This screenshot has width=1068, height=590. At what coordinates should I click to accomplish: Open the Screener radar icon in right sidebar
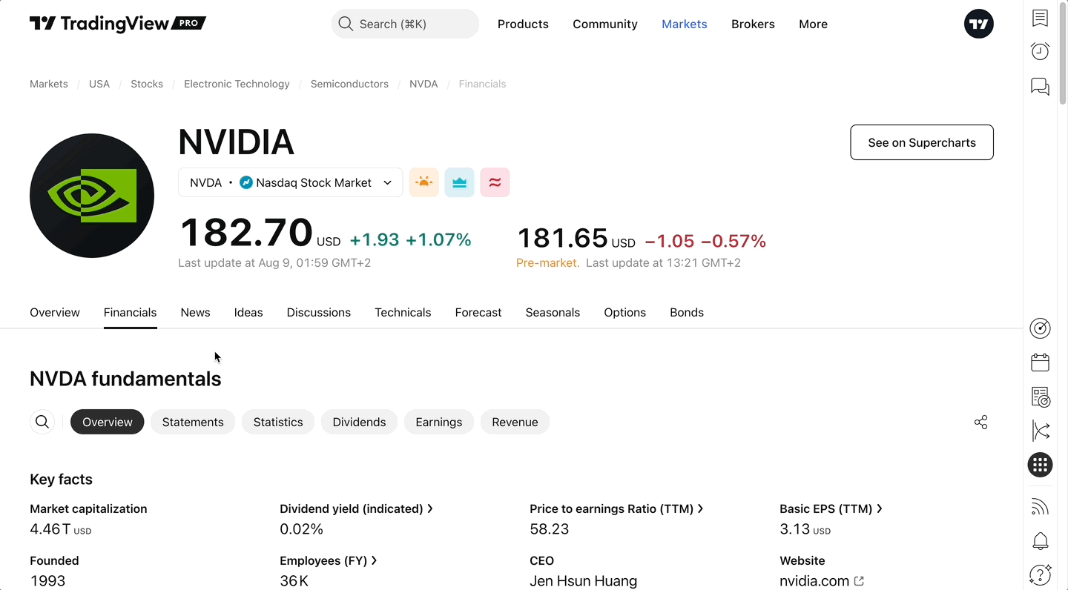click(1040, 328)
